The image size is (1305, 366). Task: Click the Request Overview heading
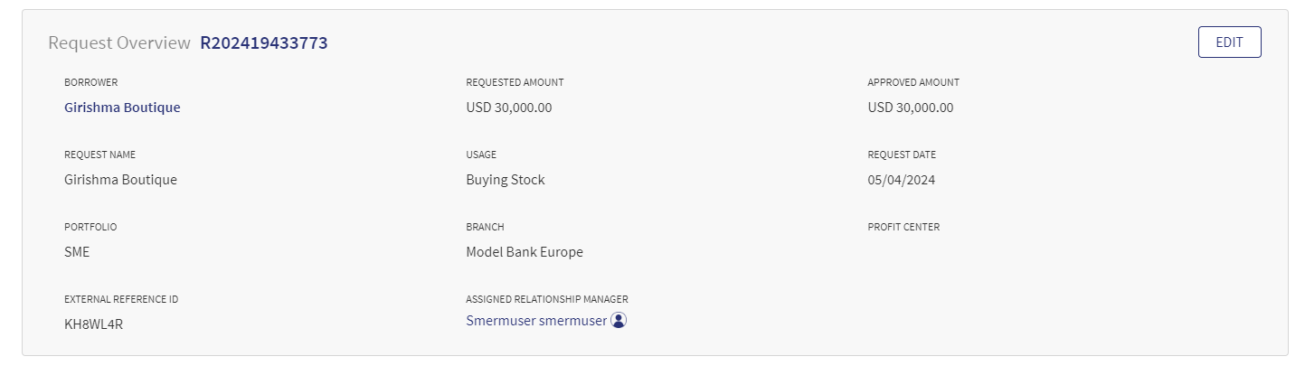119,42
